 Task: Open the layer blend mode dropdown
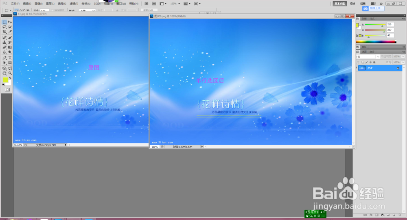pos(368,57)
